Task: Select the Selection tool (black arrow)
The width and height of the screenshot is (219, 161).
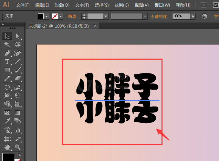Action: 7,36
